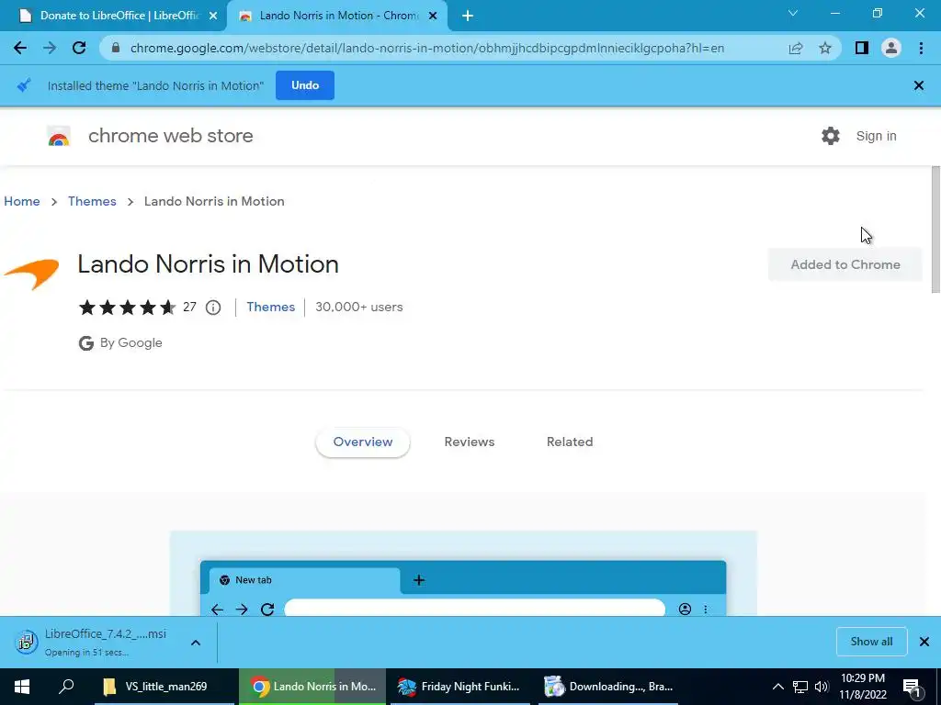941x705 pixels.
Task: Undo the installed theme
Action: click(305, 85)
